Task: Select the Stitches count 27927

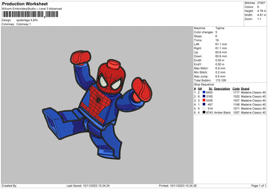Action: 261,3
